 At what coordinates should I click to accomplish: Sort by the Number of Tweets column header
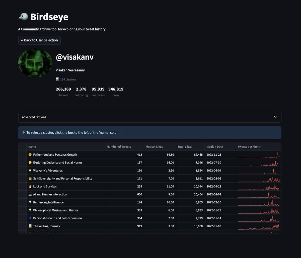pos(119,147)
